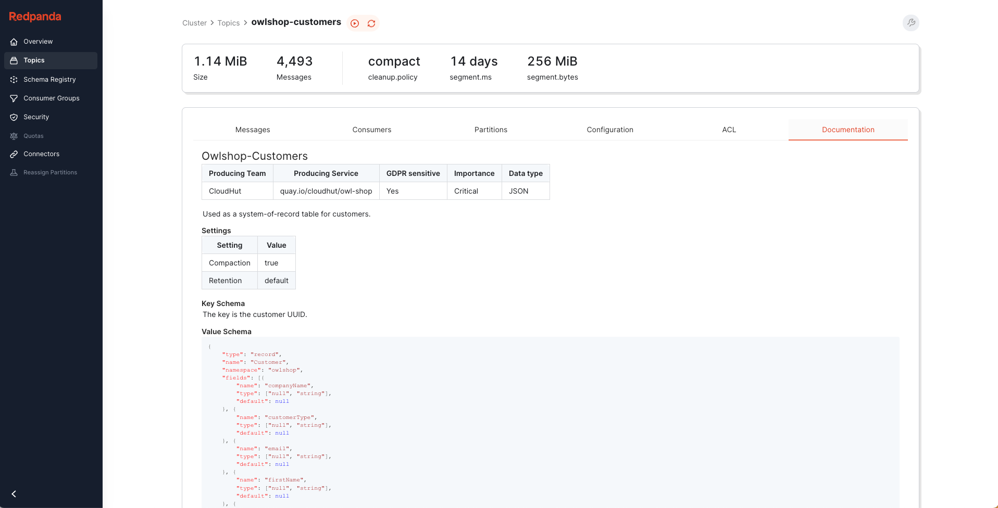
Task: Collapse the sidebar with the arrow
Action: pos(14,494)
